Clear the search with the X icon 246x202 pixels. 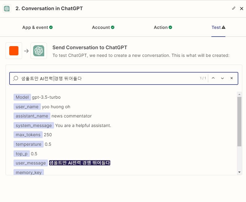pyautogui.click(x=232, y=78)
